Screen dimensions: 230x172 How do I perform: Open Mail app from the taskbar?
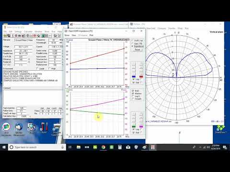click(128, 147)
